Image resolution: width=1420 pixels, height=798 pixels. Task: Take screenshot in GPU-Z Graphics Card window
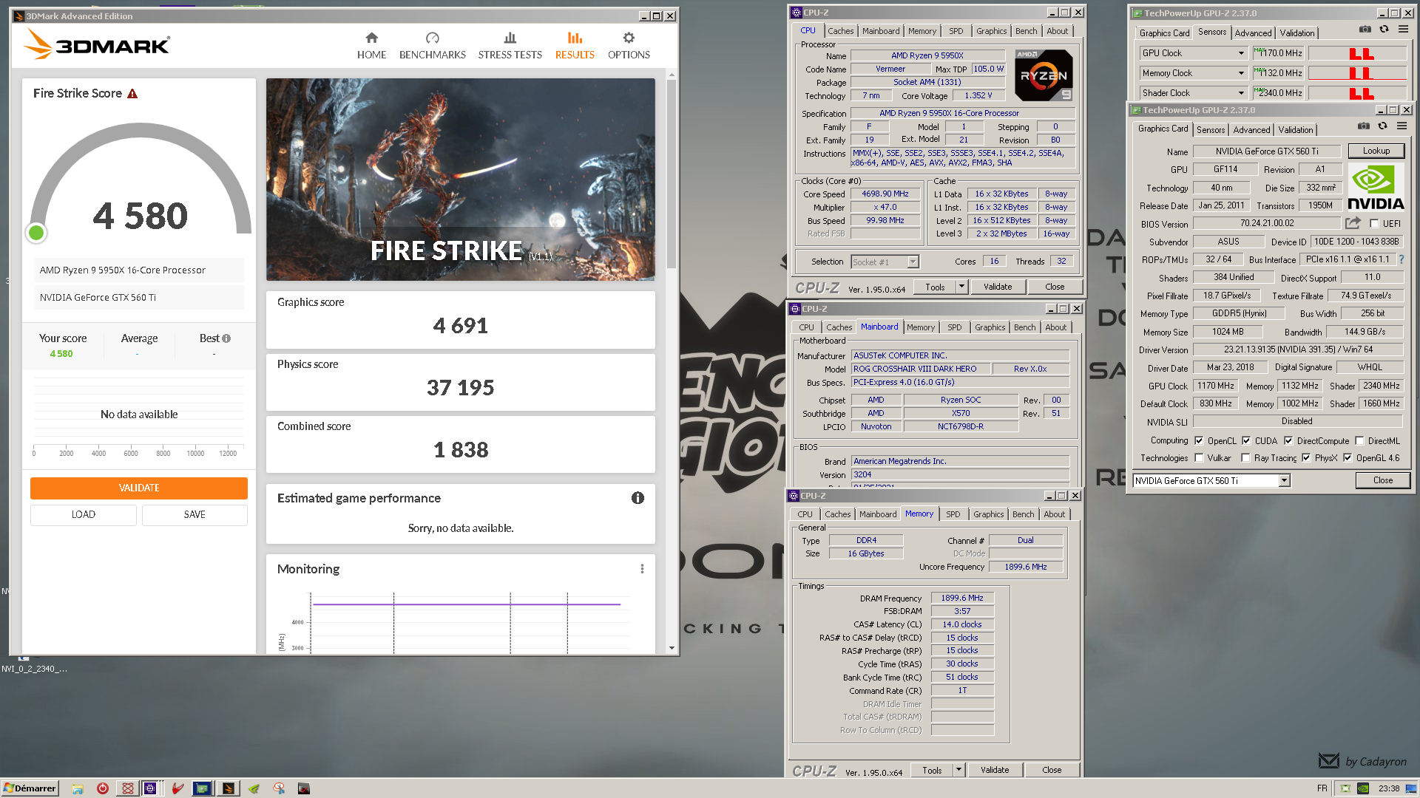[x=1363, y=126]
